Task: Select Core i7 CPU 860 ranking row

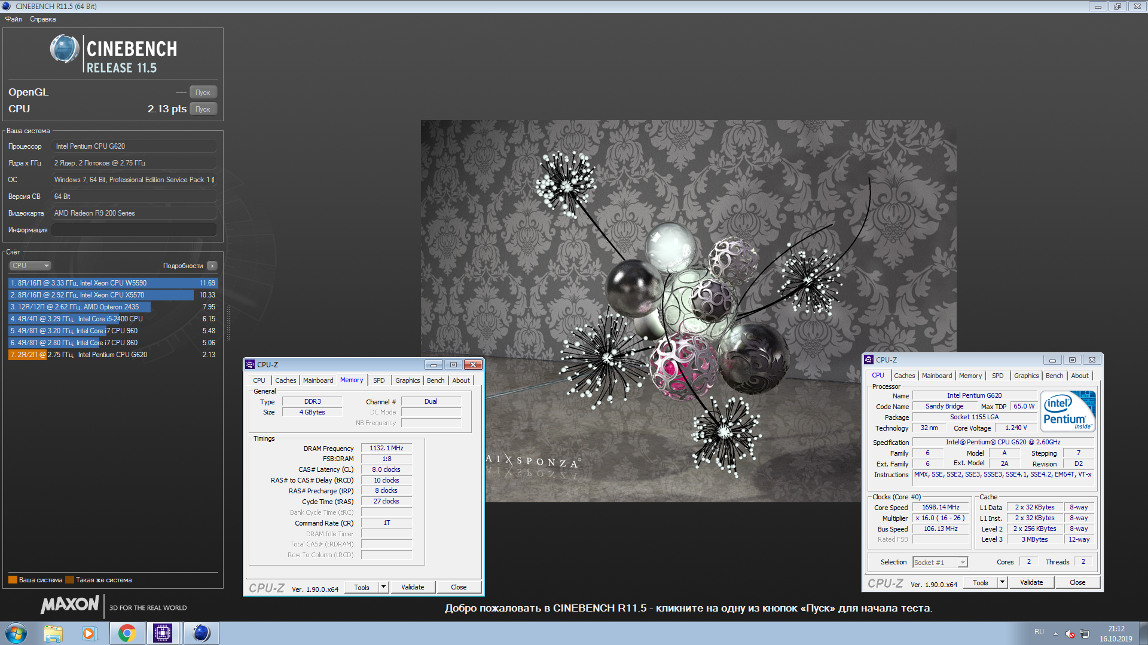Action: (113, 343)
